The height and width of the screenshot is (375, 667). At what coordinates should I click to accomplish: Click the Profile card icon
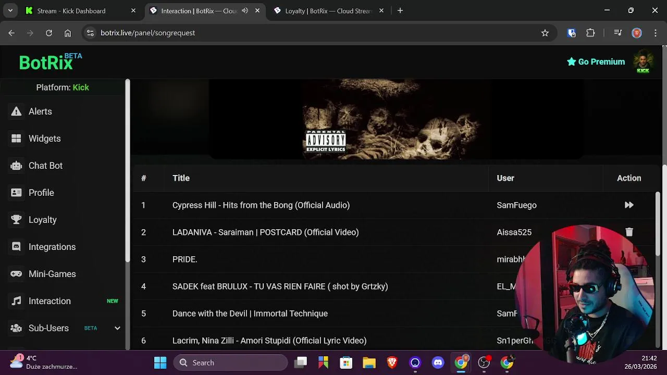coord(17,193)
